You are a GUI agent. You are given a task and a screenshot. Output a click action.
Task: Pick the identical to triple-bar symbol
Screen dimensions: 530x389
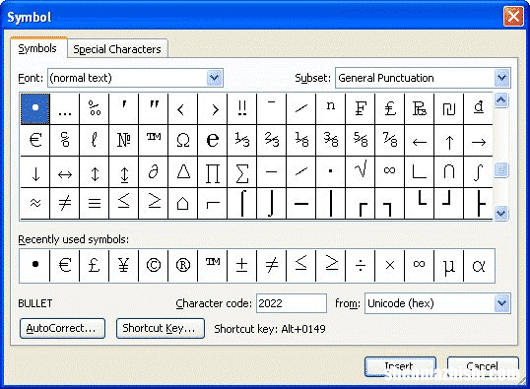[95, 203]
